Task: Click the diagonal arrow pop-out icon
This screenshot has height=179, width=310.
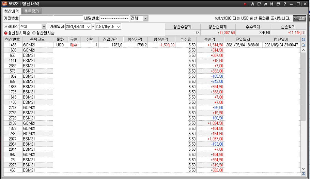Action: 265,4
